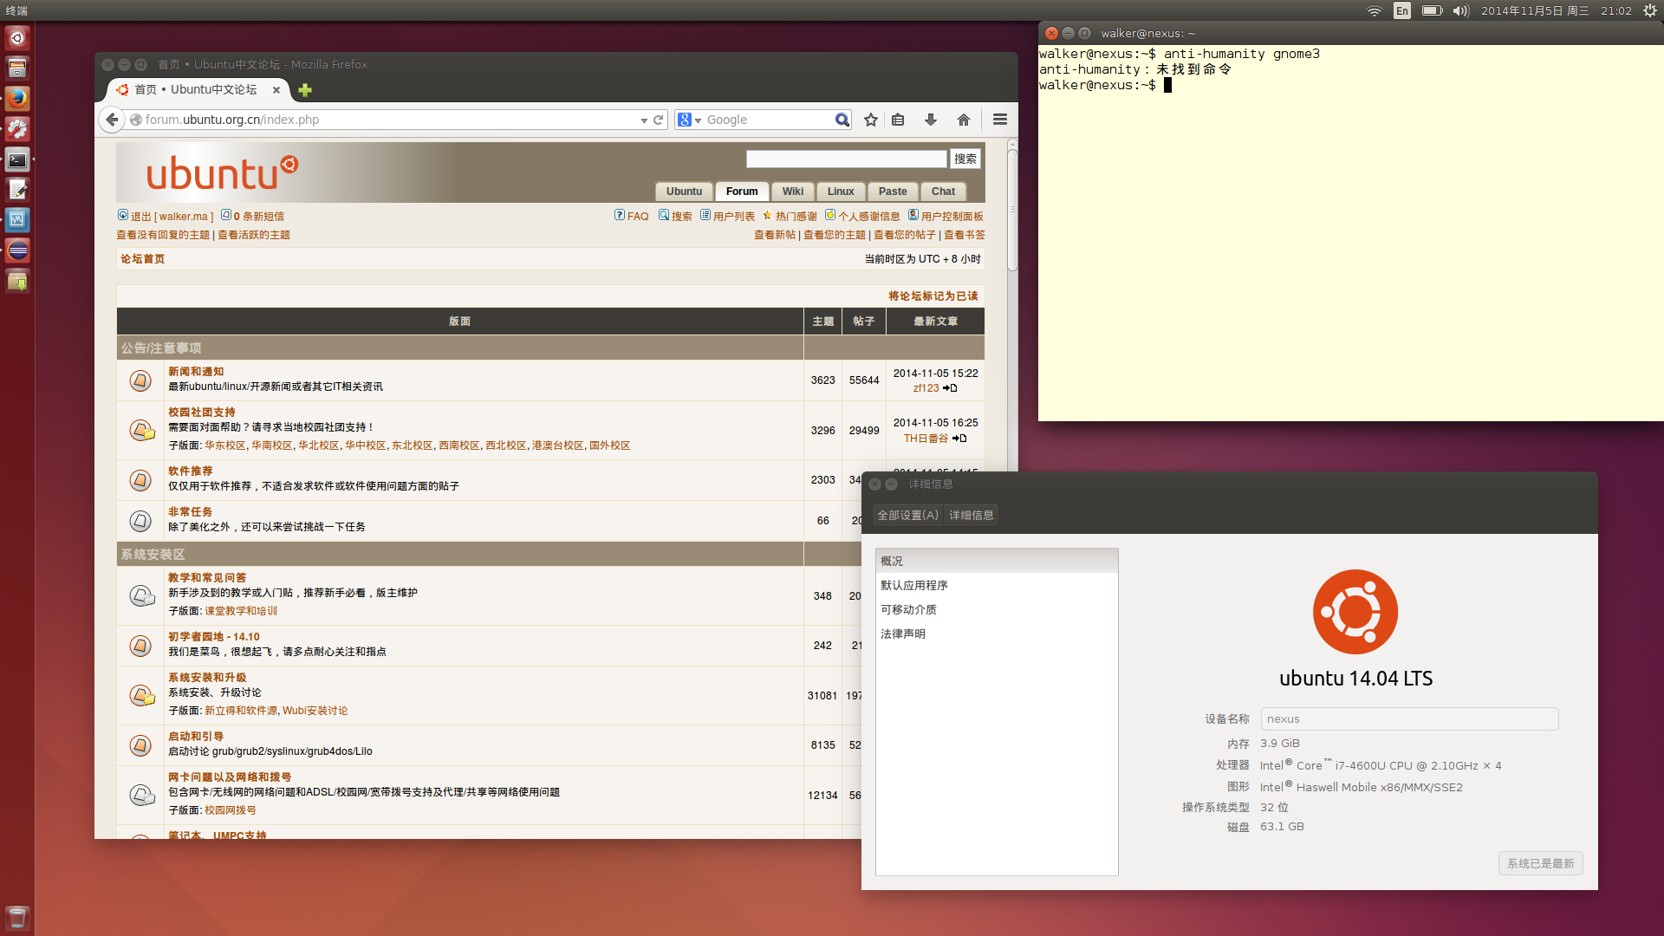
Task: Click 将论坛标记为已读 link
Action: coord(933,296)
